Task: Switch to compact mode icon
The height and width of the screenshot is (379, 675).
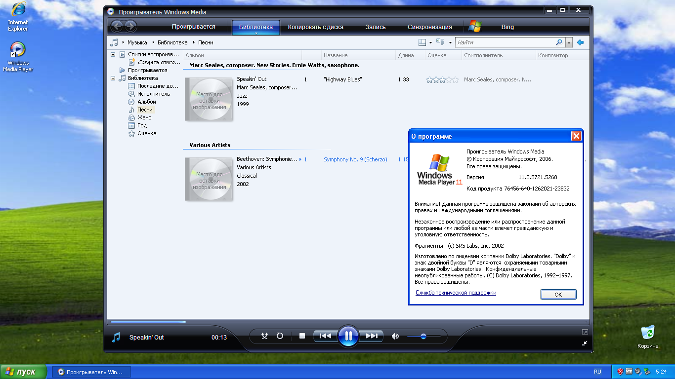Action: click(x=585, y=342)
